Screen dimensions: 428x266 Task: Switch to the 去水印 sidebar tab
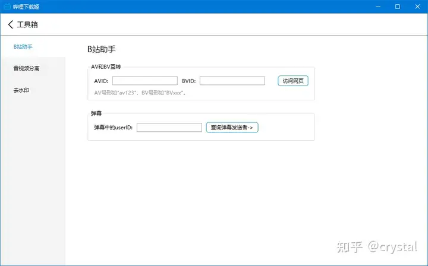33,90
